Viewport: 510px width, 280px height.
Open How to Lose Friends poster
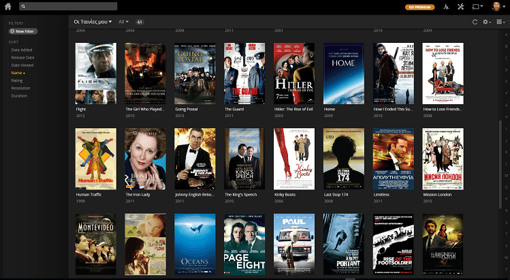(443, 74)
